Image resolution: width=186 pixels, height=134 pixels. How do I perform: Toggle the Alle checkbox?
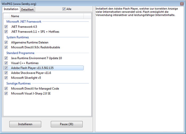pyautogui.click(x=64, y=9)
